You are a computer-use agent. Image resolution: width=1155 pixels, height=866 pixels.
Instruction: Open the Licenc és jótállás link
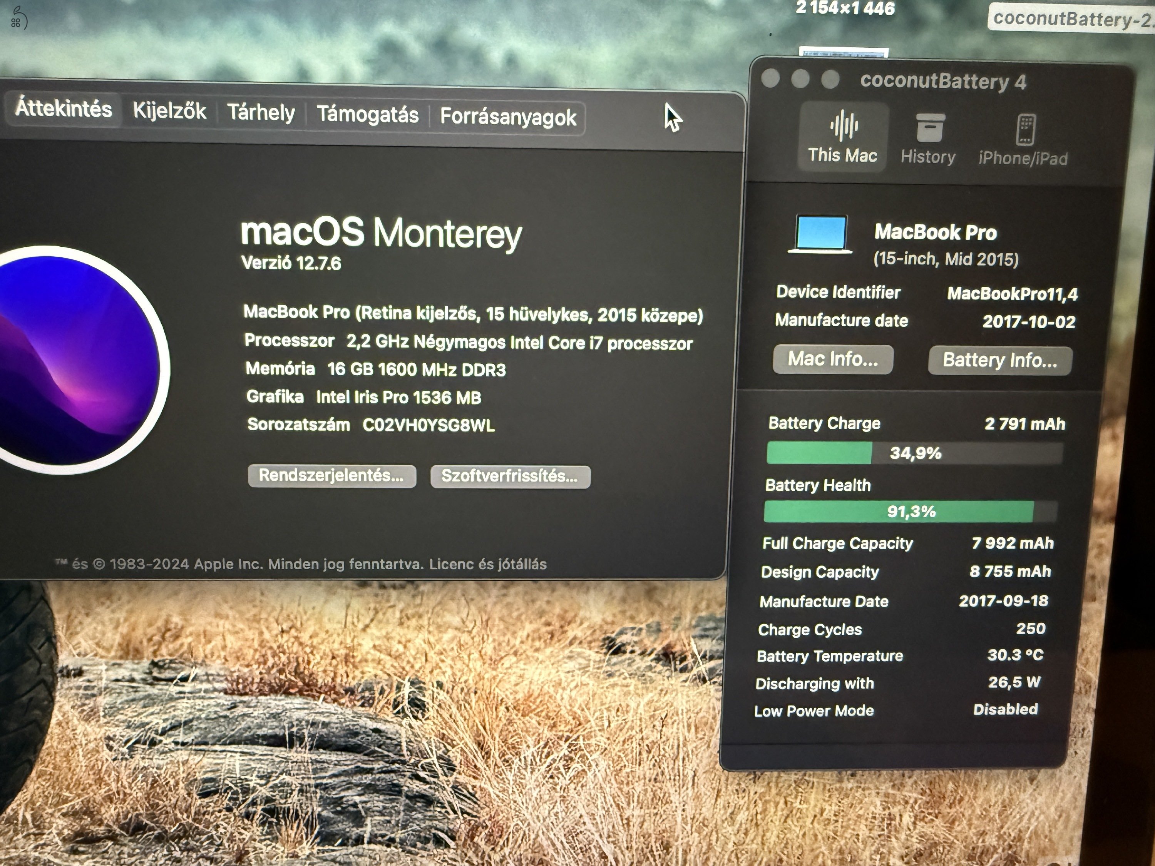click(x=488, y=564)
